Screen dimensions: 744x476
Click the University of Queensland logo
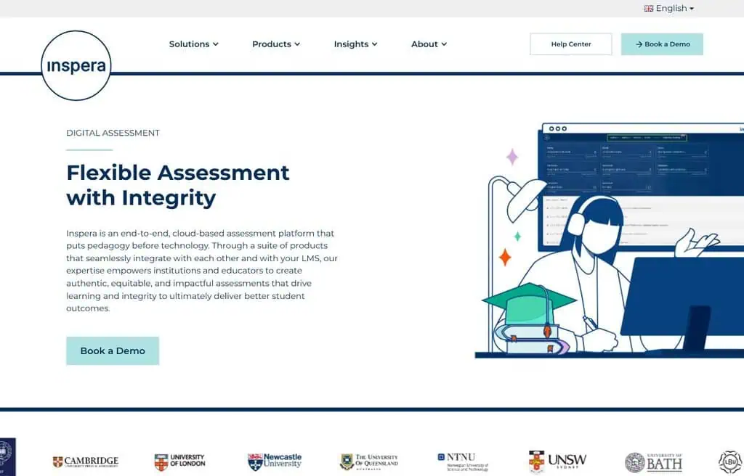tap(369, 461)
